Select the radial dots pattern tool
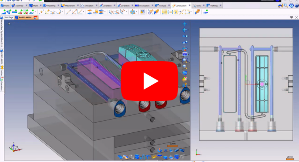 (x=176, y=12)
